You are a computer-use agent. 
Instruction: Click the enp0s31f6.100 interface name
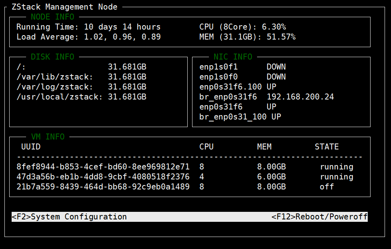[231, 87]
